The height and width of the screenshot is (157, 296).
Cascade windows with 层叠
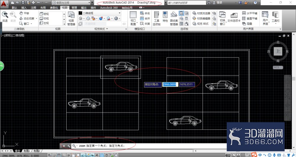[x=247, y=24]
